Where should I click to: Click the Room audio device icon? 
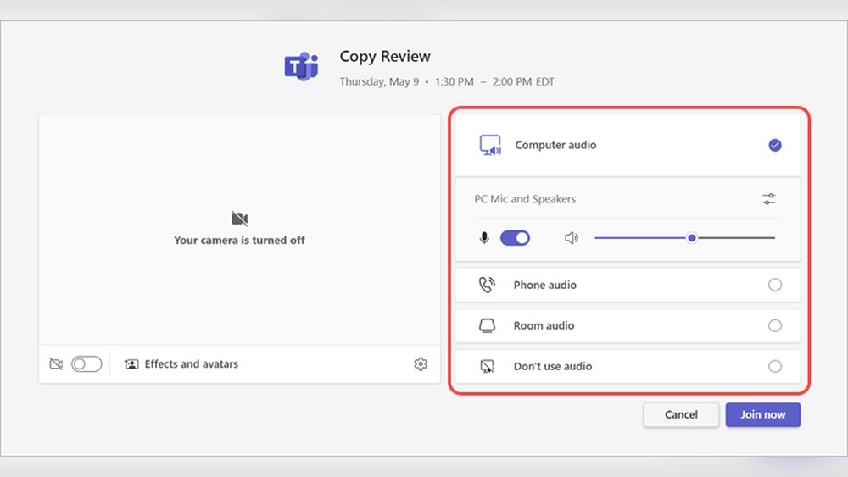pos(487,325)
